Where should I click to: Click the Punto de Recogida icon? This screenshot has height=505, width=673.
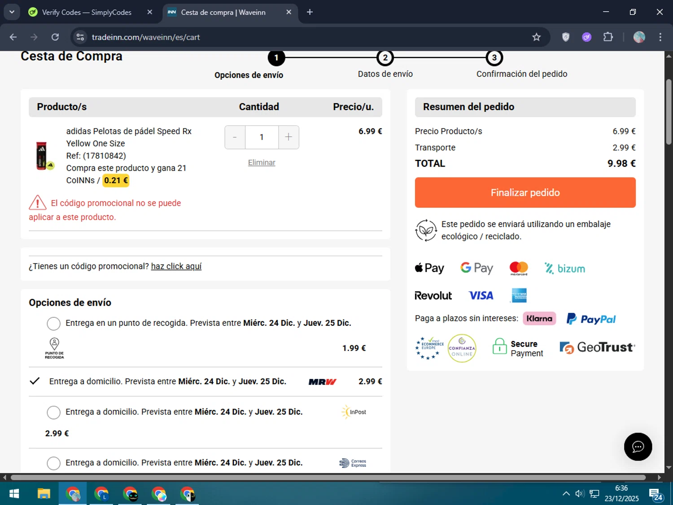pyautogui.click(x=54, y=348)
